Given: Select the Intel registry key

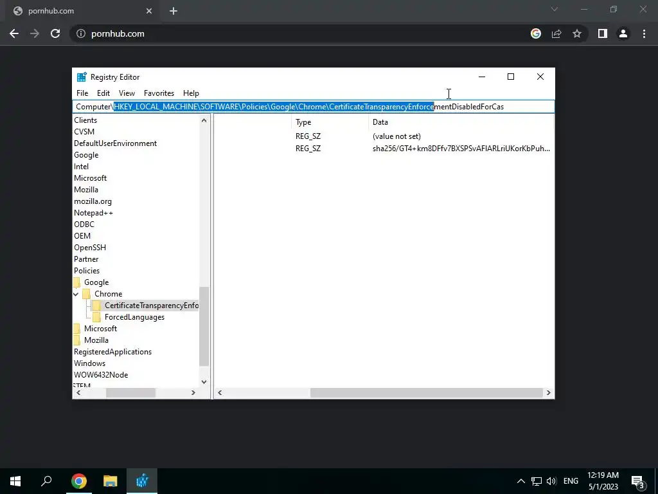Looking at the screenshot, I should (81, 167).
